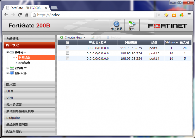Click port15 in the device column
The height and width of the screenshot is (138, 195).
click(x=154, y=53)
